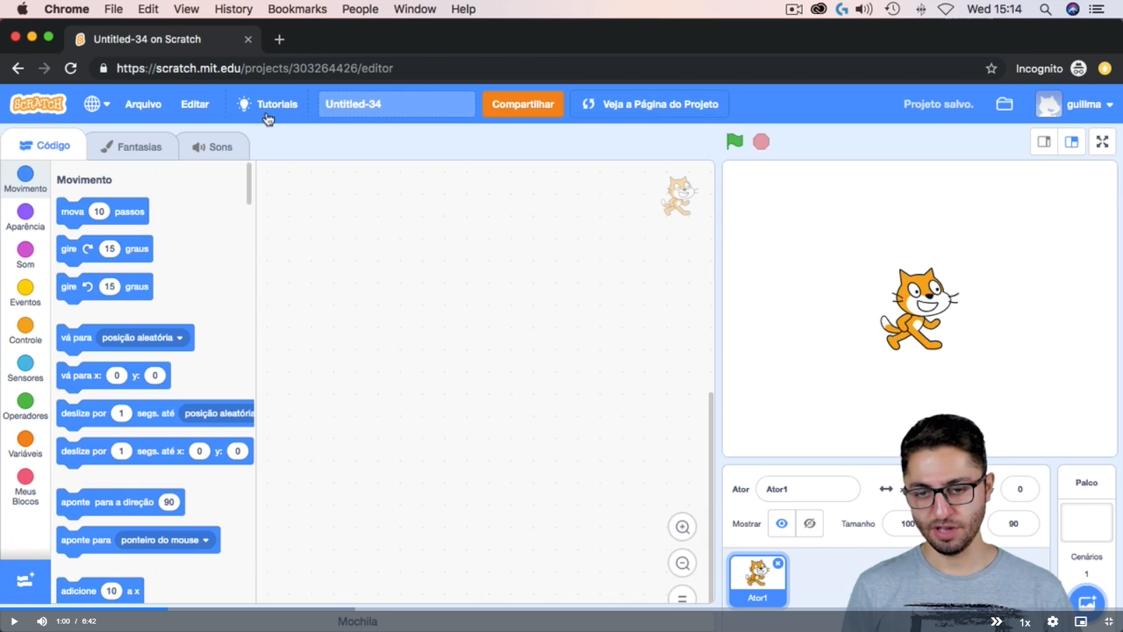Viewport: 1123px width, 632px height.
Task: Zoom in the code workspace
Action: (x=682, y=527)
